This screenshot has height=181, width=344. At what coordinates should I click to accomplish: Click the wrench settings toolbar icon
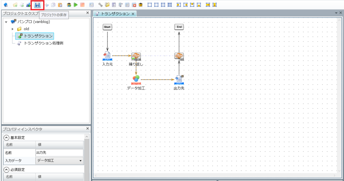[100, 5]
